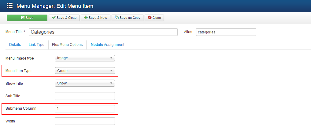Click the Save as Copy icon
The height and width of the screenshot is (127, 311).
[117, 18]
